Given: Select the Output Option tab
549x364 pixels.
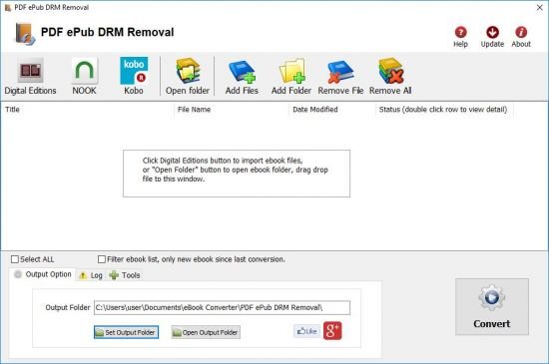Looking at the screenshot, I should pos(42,274).
